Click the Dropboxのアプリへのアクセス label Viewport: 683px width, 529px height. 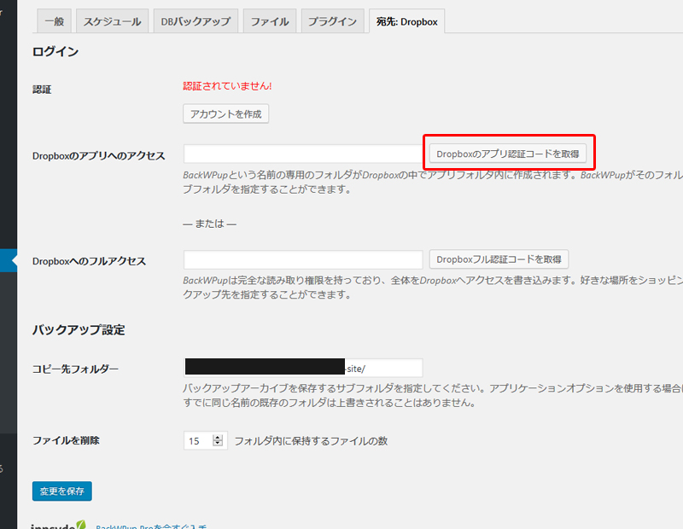[x=98, y=156]
